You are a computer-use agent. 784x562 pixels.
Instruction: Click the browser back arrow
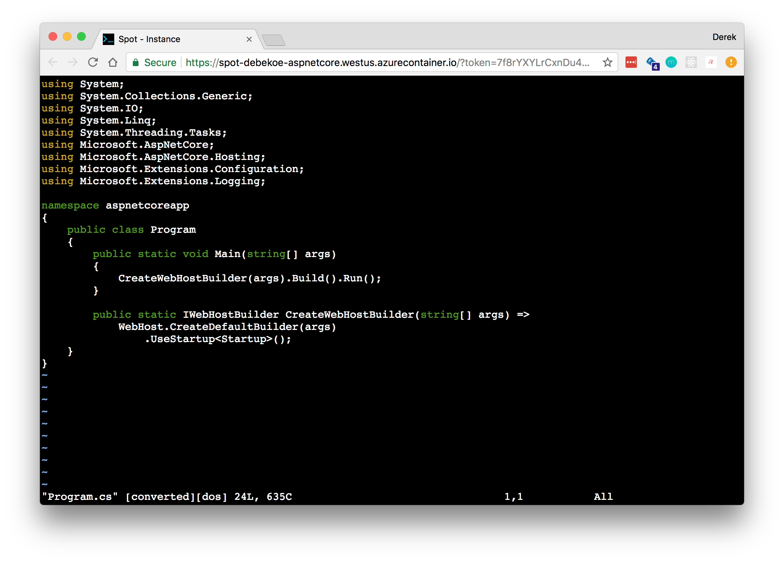53,62
